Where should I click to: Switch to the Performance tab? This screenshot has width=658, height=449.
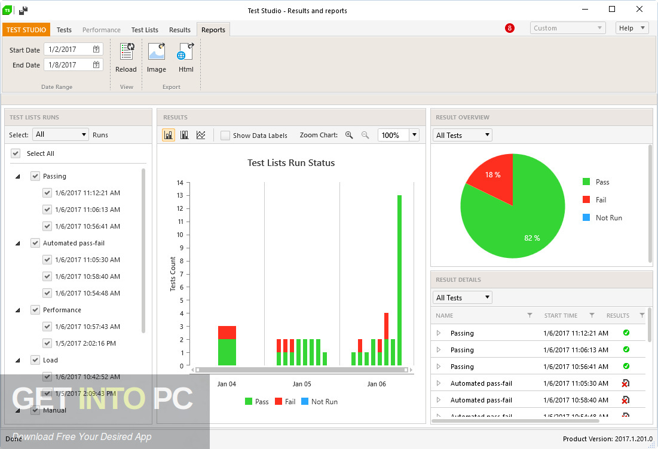pyautogui.click(x=101, y=30)
